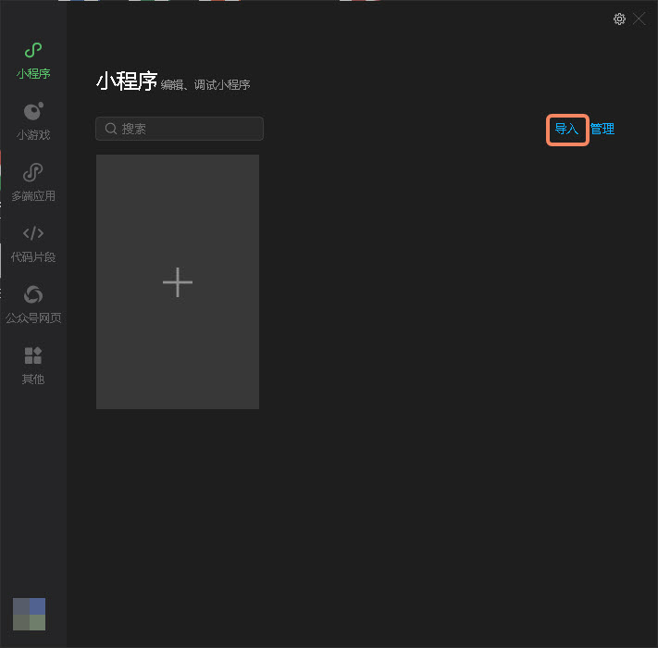The width and height of the screenshot is (658, 648).
Task: Open the 多端应用 multi-platform app icon
Action: tap(33, 173)
